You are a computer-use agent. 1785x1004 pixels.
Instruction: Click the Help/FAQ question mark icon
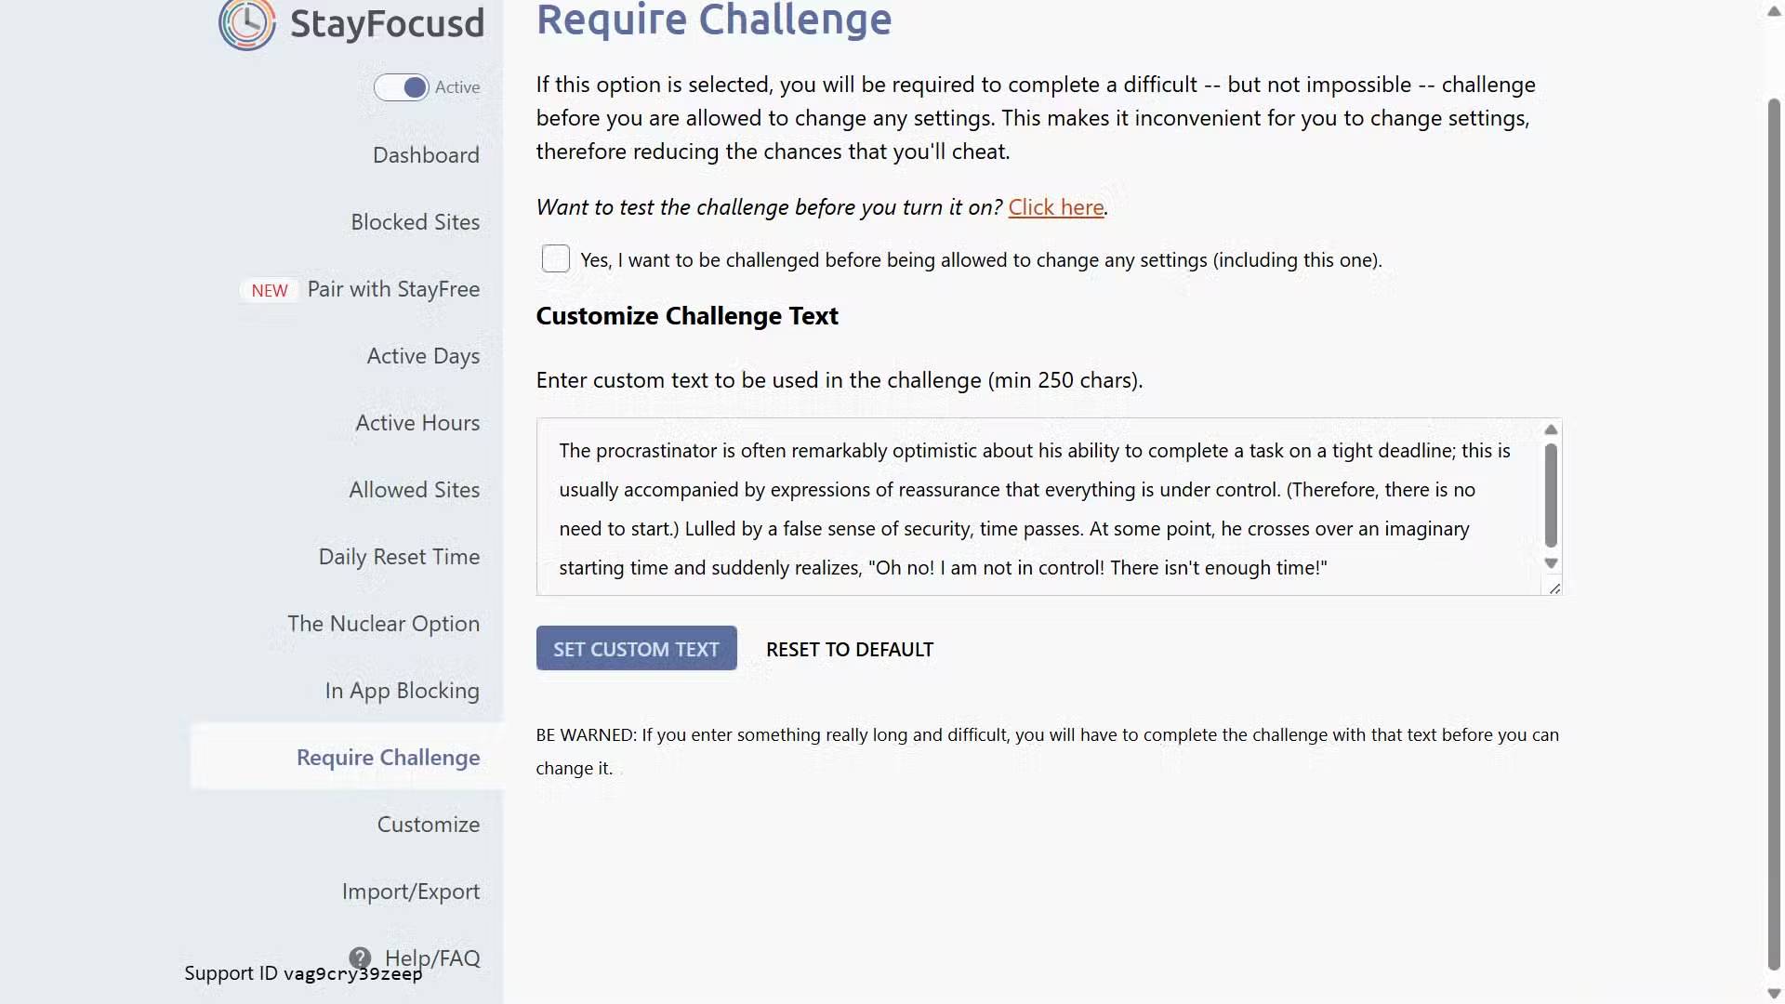360,958
